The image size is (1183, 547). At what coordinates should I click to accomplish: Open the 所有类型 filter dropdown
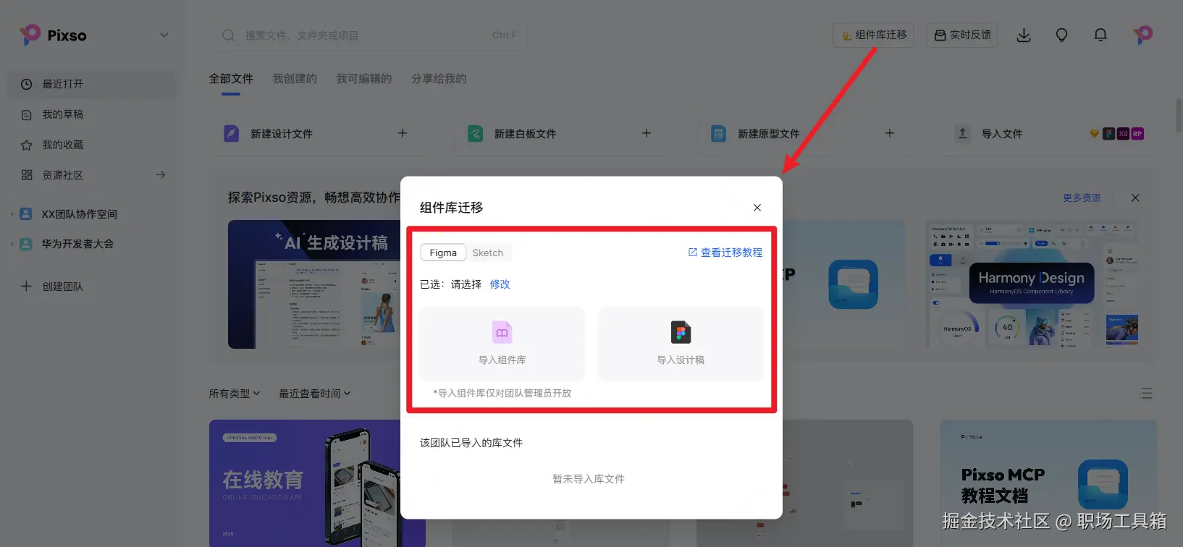coord(235,394)
